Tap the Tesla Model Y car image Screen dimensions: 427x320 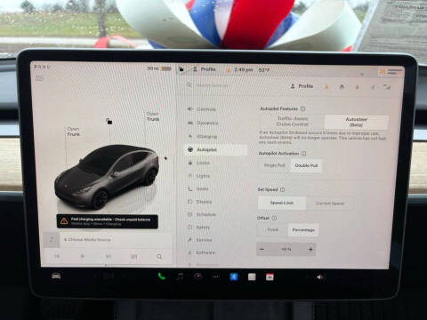(x=107, y=177)
